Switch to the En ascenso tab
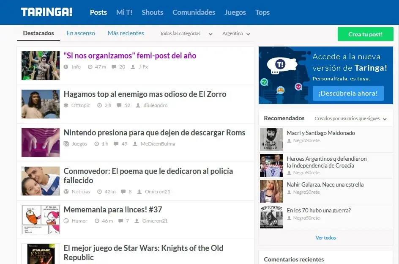Viewport: 399px width, 264px height. 81,33
